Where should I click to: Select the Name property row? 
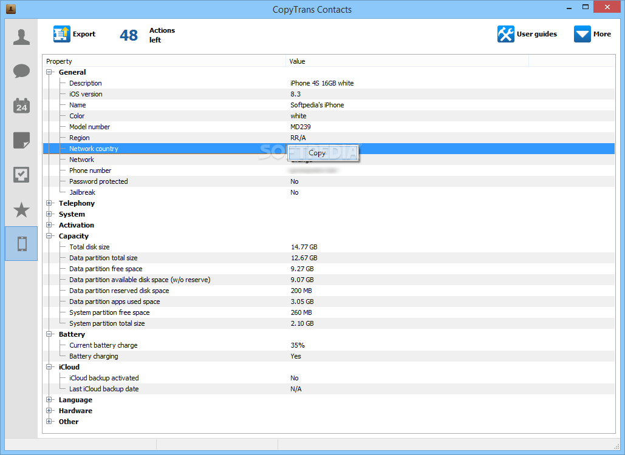(x=329, y=105)
